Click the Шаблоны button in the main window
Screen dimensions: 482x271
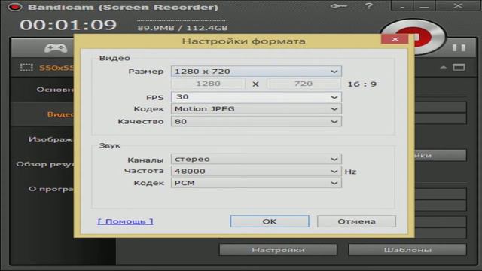click(407, 250)
